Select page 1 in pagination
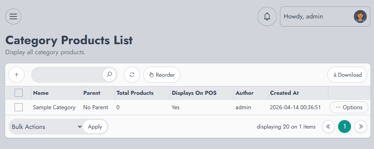This screenshot has width=374, height=149. [x=345, y=127]
